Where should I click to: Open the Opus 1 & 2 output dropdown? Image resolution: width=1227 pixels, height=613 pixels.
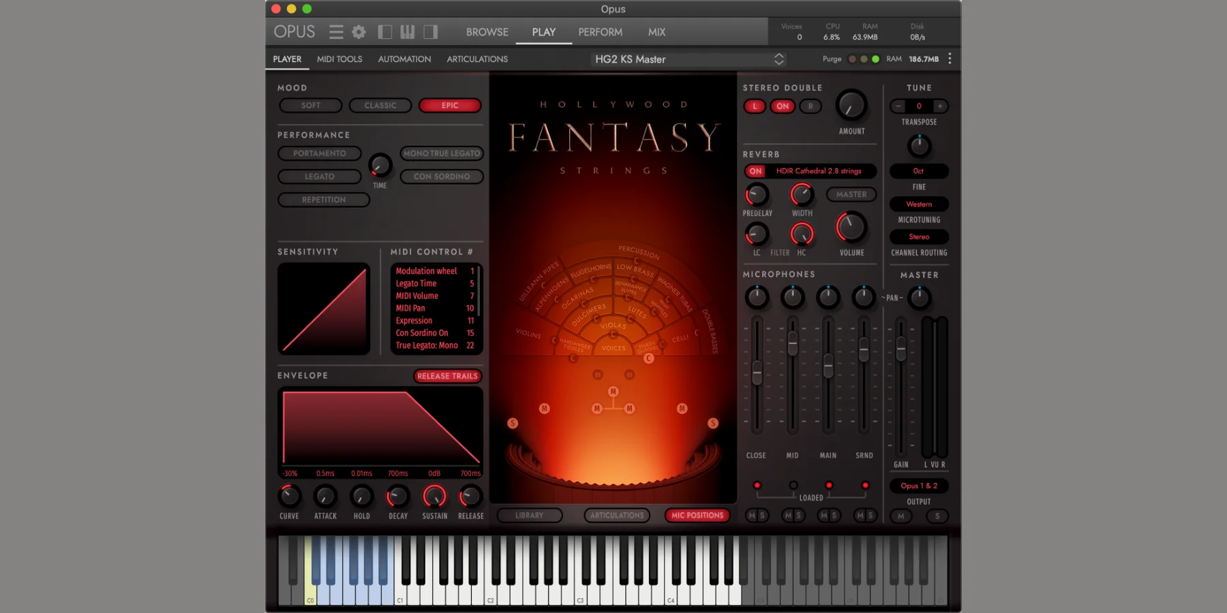point(919,486)
